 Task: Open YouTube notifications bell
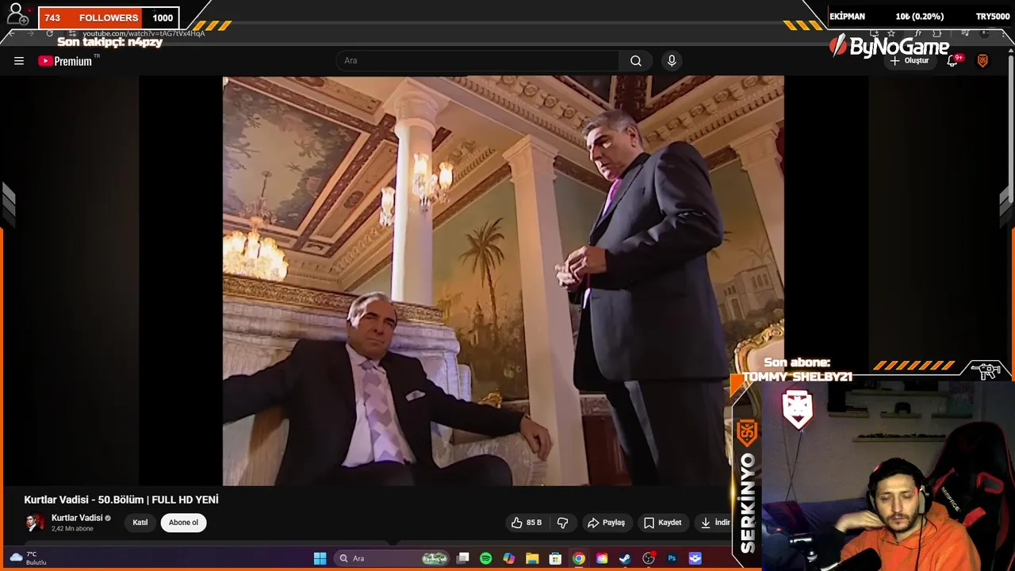953,61
